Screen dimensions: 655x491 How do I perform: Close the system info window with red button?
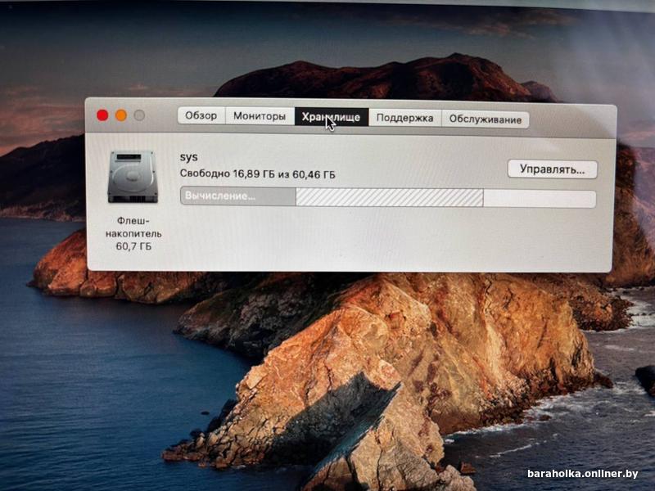tap(102, 115)
